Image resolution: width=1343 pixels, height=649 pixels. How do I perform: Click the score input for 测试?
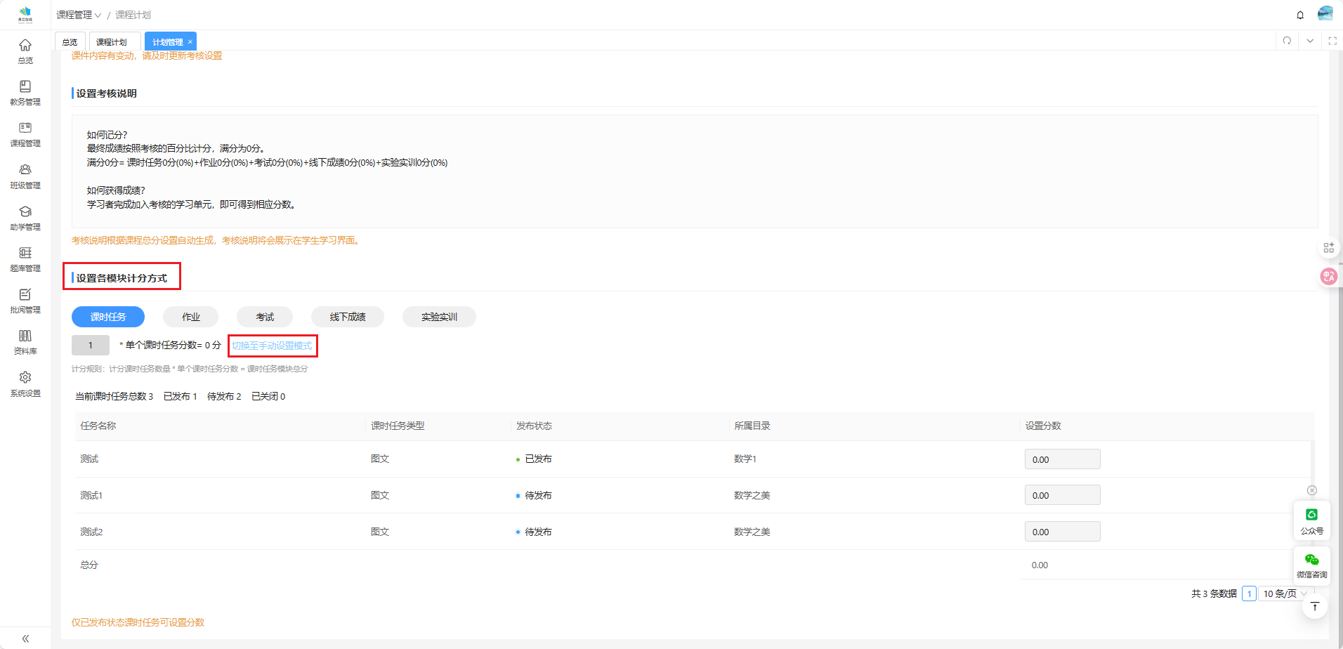(x=1062, y=459)
